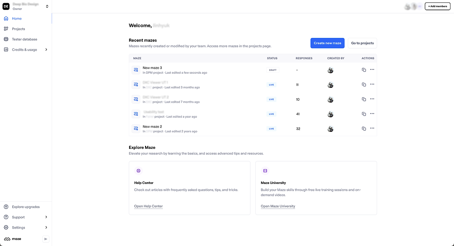Click the Add members button

pyautogui.click(x=437, y=6)
